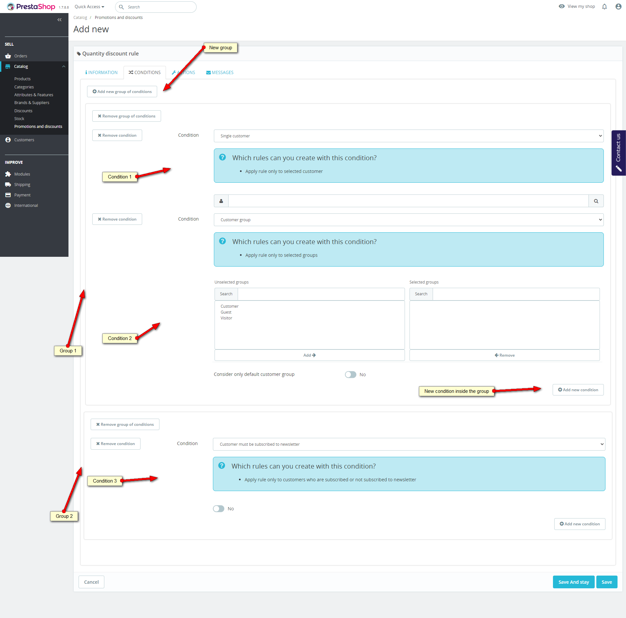Expand the Quick Access menu

(89, 7)
